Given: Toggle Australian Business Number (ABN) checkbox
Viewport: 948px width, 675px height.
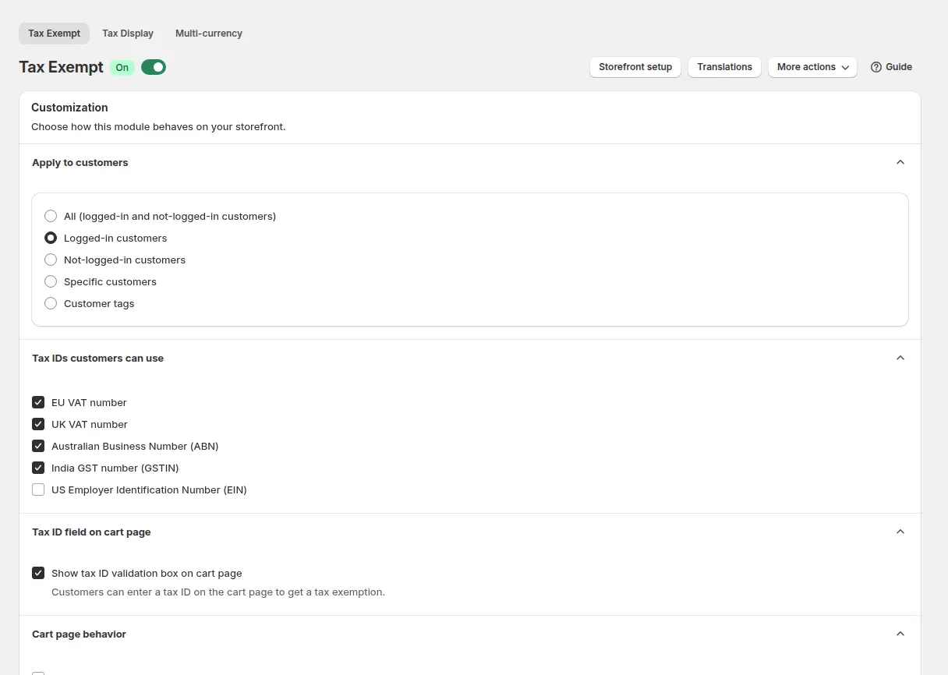Looking at the screenshot, I should click(x=38, y=446).
